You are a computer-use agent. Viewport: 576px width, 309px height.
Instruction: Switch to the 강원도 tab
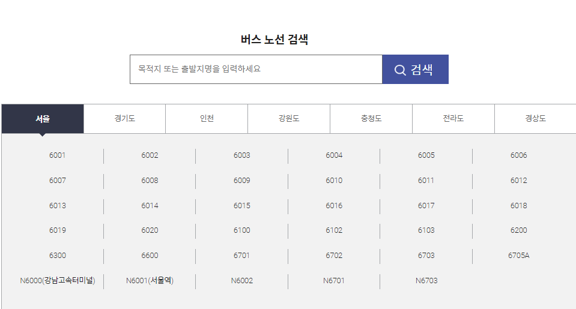coord(289,119)
